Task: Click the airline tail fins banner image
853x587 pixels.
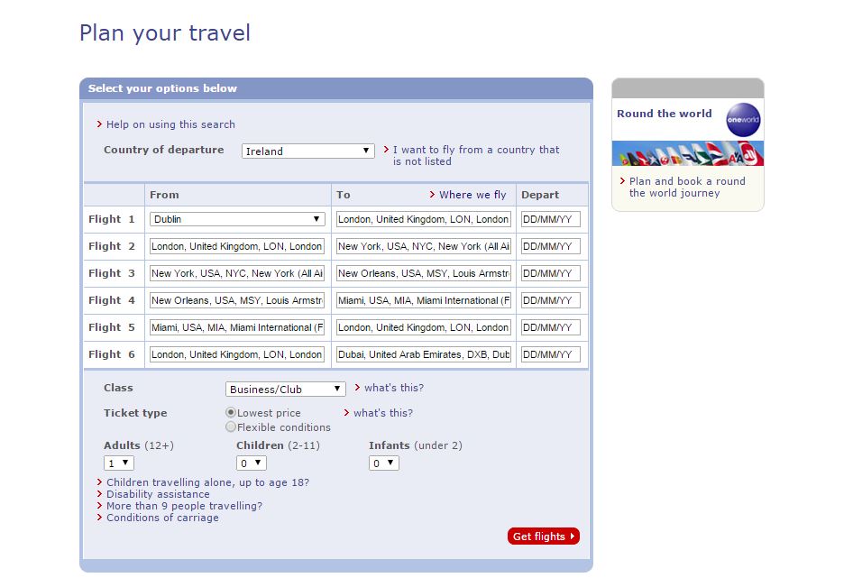Action: click(688, 155)
